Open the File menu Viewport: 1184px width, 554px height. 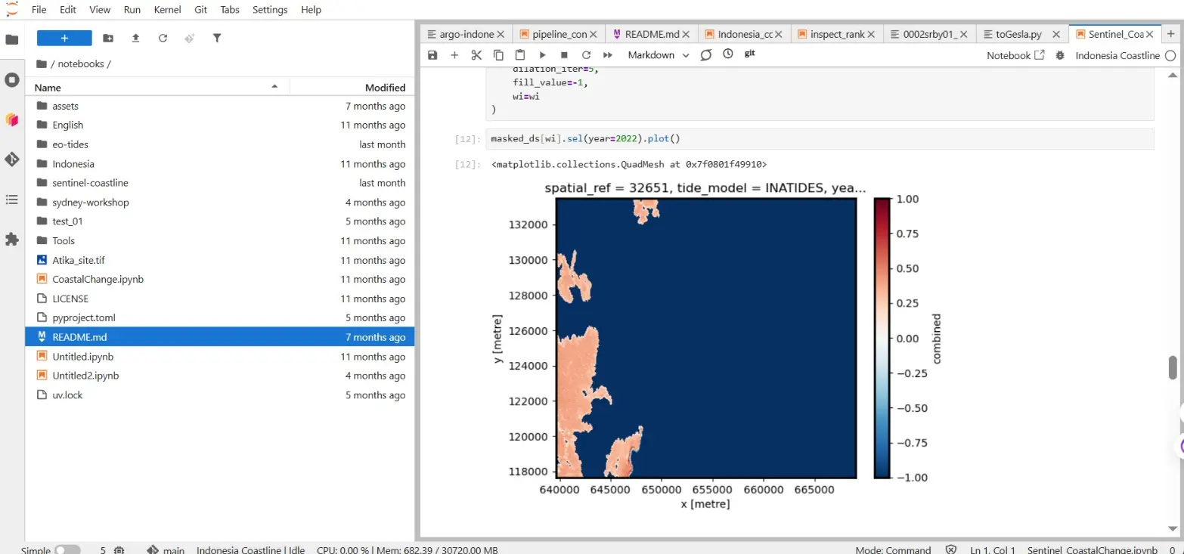[39, 10]
